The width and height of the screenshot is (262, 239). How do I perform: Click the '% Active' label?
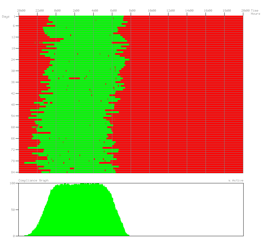pyautogui.click(x=236, y=181)
